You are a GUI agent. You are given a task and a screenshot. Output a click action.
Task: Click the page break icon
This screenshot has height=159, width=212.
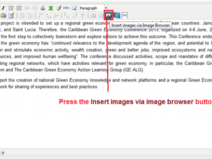125,15
